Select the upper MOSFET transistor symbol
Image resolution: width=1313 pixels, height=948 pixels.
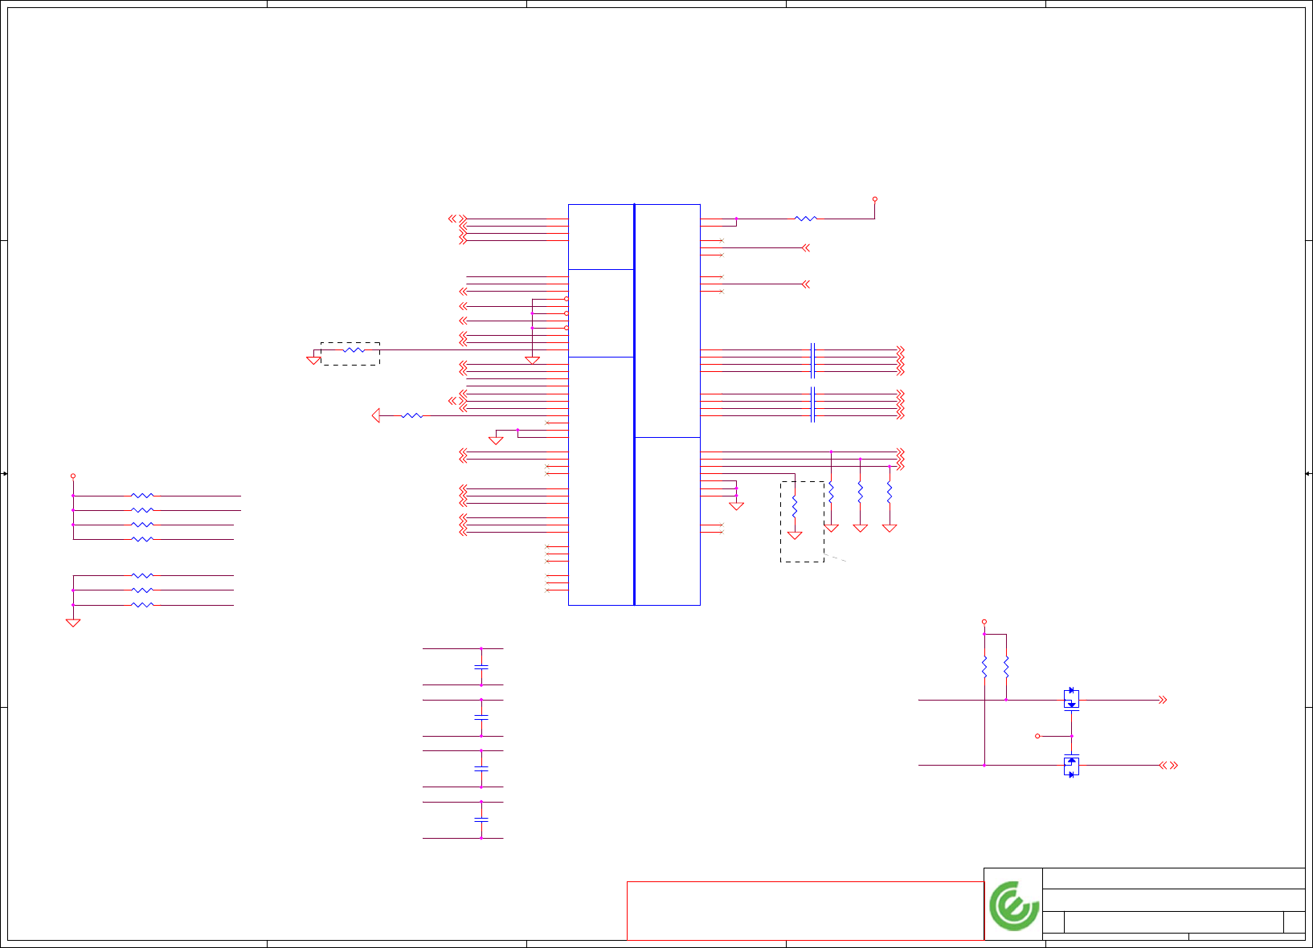click(x=1071, y=700)
